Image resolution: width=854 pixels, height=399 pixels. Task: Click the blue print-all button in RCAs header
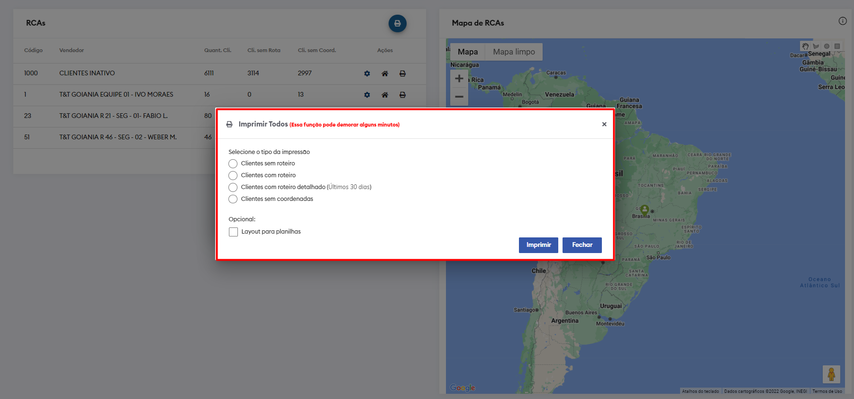click(398, 23)
